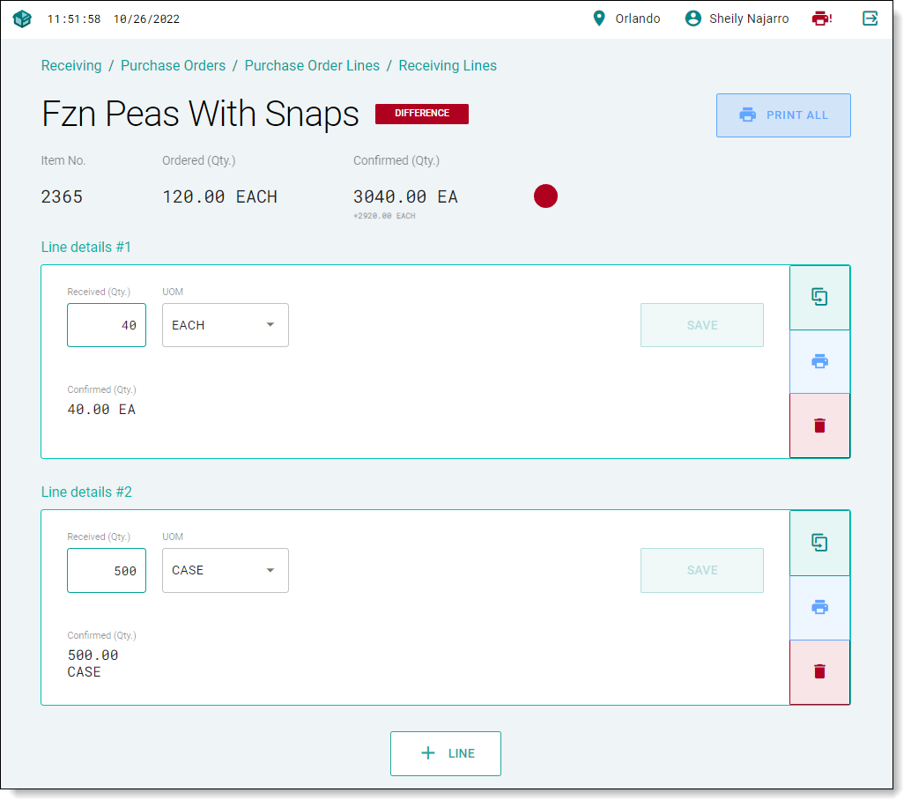The height and width of the screenshot is (807, 911).
Task: Delete line details #1 with trash icon
Action: pyautogui.click(x=819, y=426)
